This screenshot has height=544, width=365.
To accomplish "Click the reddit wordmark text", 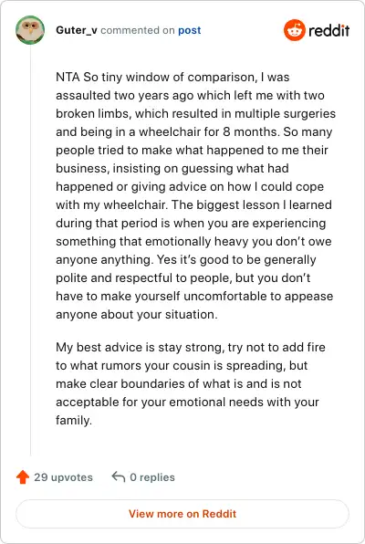I will coord(328,30).
